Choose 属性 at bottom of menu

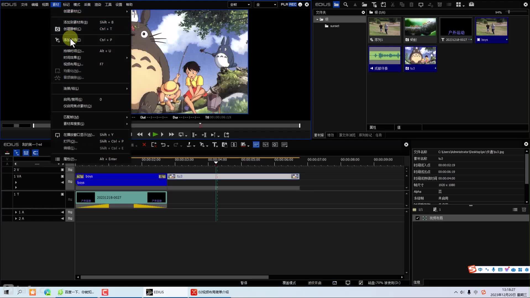[91, 159]
